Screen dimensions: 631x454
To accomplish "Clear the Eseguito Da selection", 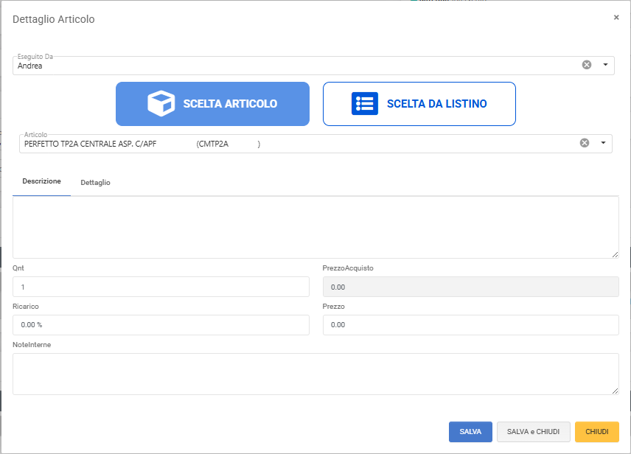I will click(x=587, y=65).
